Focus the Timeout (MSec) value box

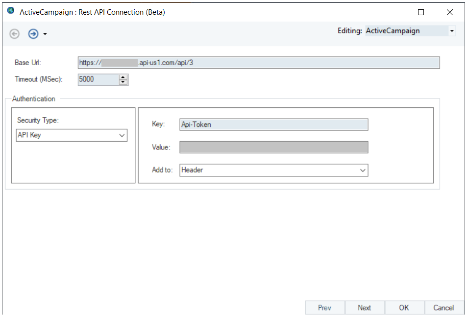pyautogui.click(x=98, y=79)
